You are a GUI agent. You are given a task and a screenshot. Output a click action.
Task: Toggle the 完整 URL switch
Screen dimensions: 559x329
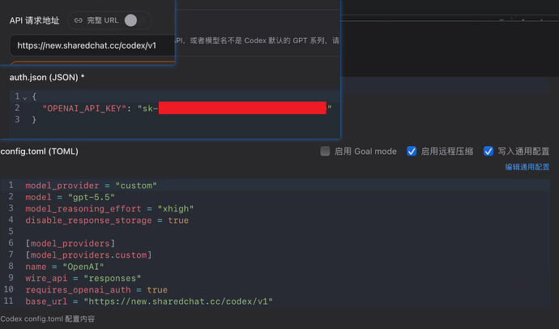tap(130, 20)
